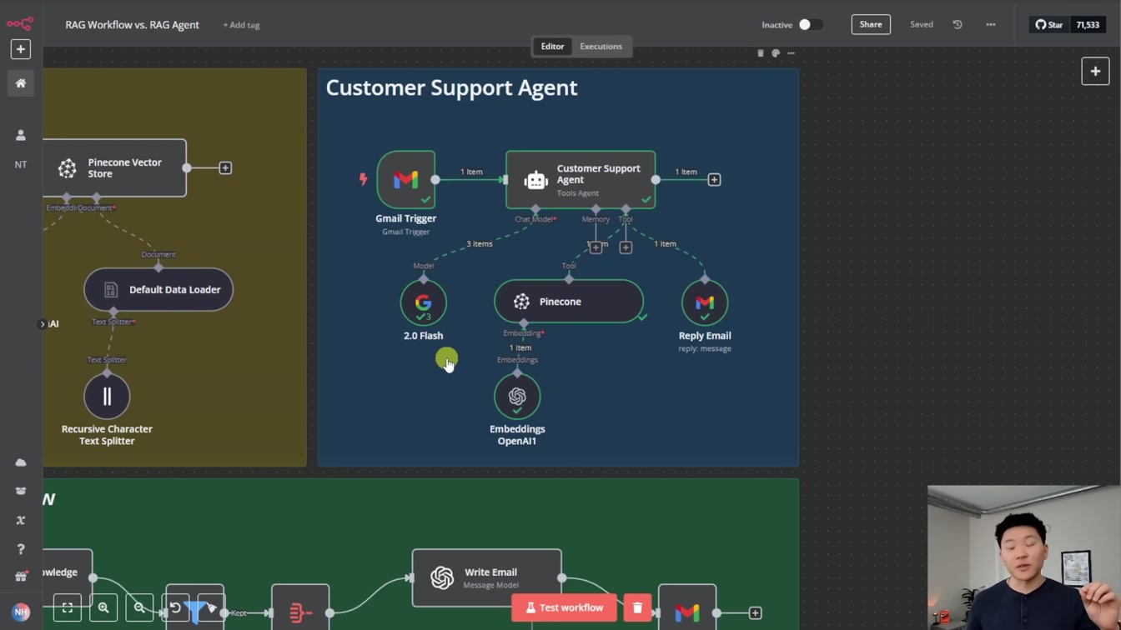Go to the home overview icon
This screenshot has width=1121, height=630.
point(21,83)
